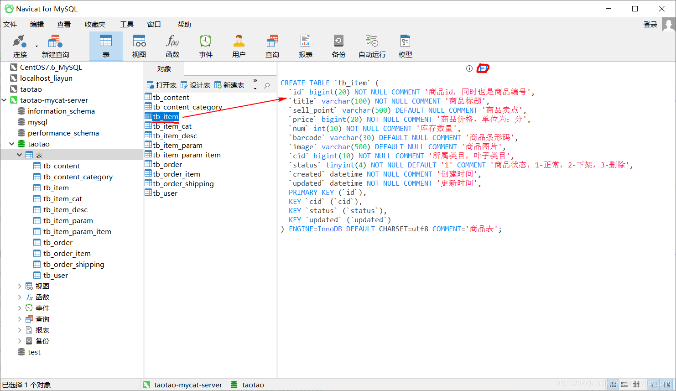Collapse the taotao database node

click(12, 144)
